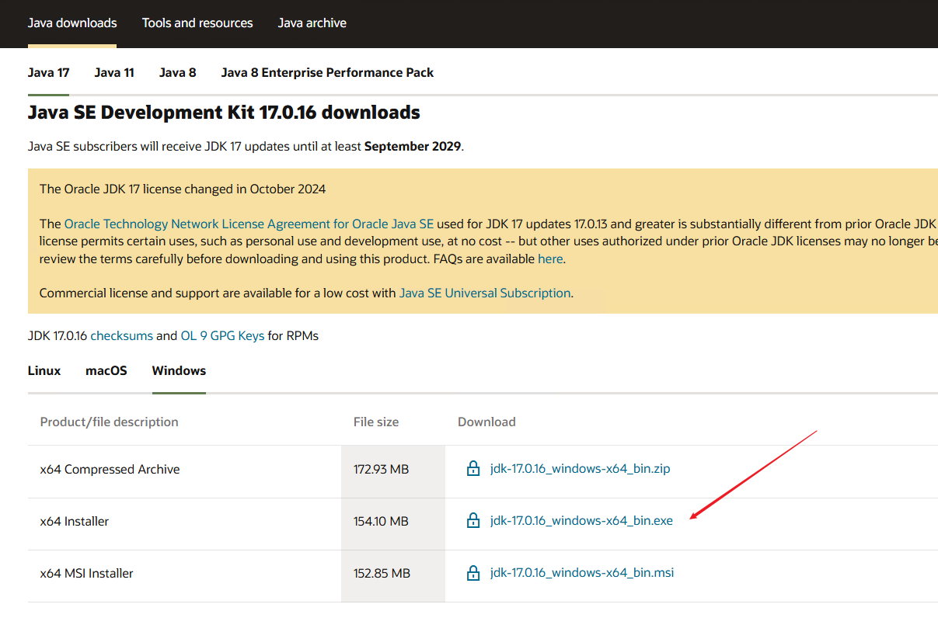938x618 pixels.
Task: Open Java 8 Enterprise Performance Pack tab
Action: pos(327,72)
